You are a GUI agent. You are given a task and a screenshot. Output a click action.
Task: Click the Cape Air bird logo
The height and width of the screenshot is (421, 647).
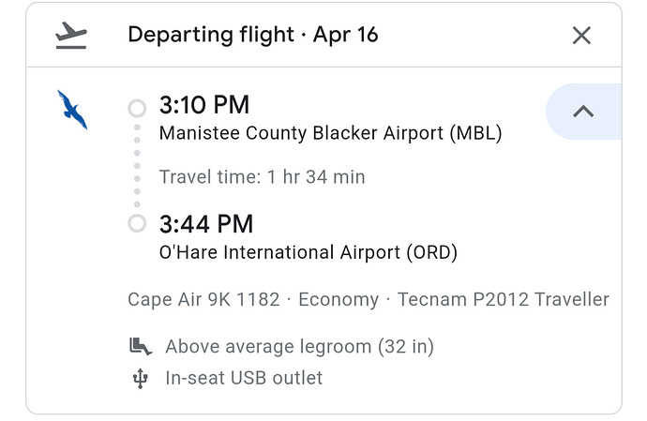(72, 110)
